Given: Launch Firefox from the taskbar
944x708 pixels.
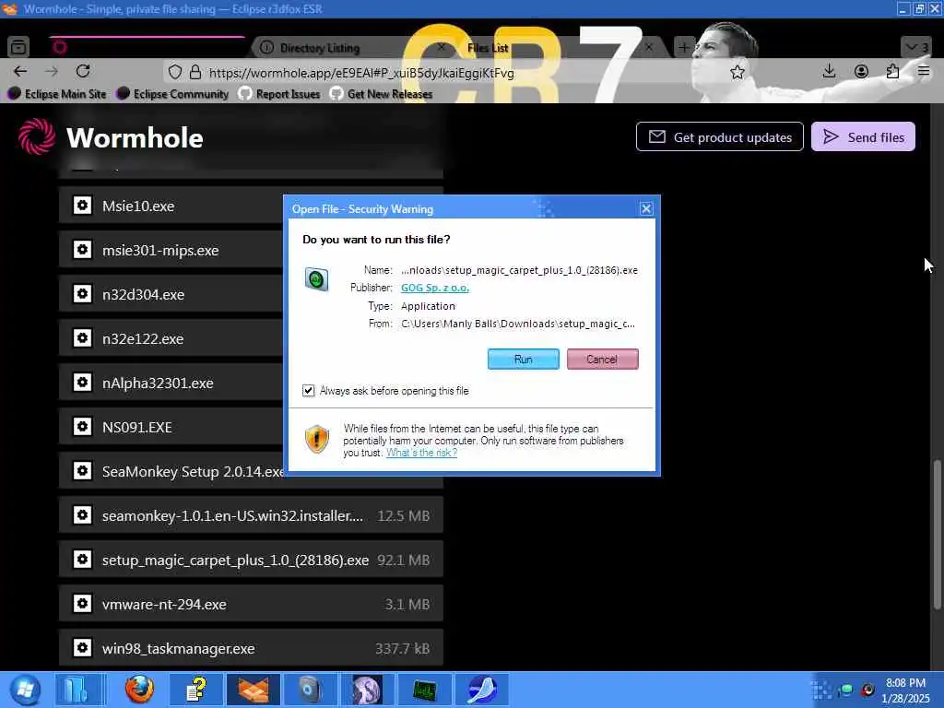Looking at the screenshot, I should 139,690.
